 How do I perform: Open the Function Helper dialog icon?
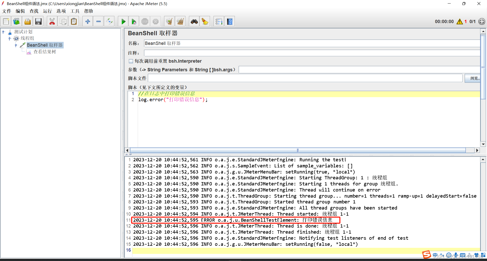pos(219,22)
